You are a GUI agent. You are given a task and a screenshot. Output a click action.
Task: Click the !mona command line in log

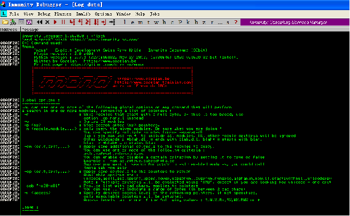(28, 46)
